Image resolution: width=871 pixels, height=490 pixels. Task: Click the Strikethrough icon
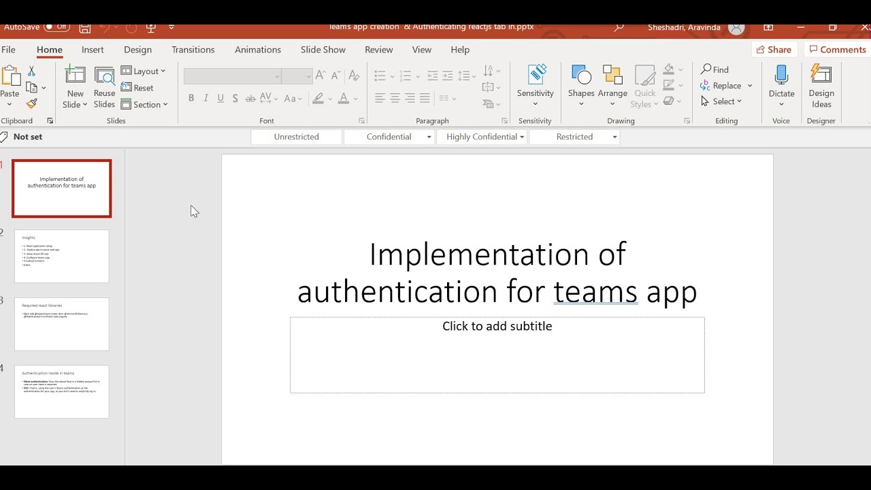[250, 99]
